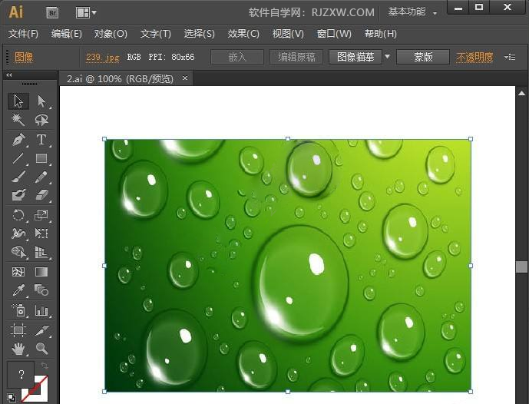
Task: Select the Eyedropper tool
Action: pos(18,290)
